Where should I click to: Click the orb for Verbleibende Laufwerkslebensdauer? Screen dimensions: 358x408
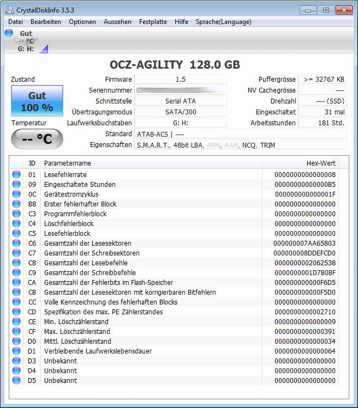coord(16,351)
